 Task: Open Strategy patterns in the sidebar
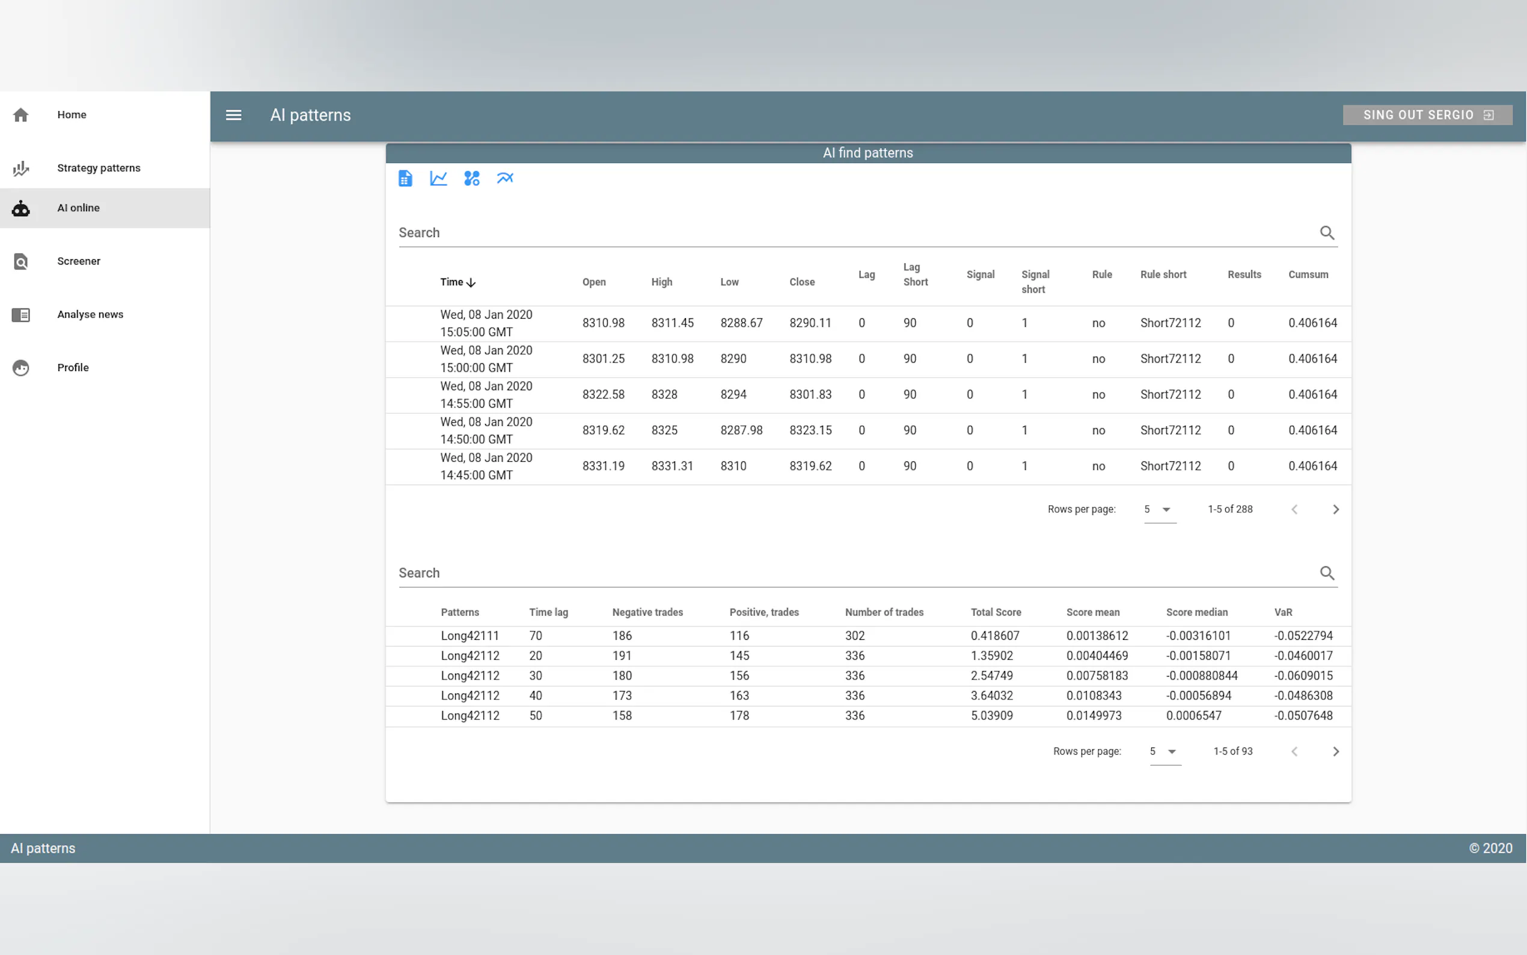click(x=99, y=168)
